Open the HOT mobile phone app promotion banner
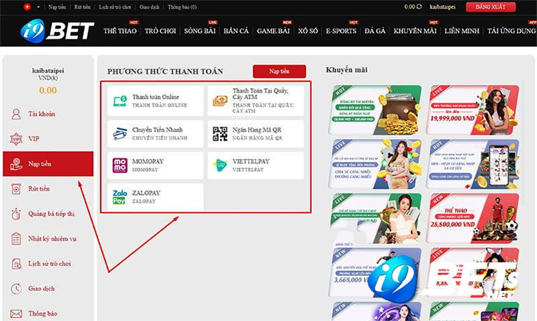The image size is (537, 321). click(473, 164)
